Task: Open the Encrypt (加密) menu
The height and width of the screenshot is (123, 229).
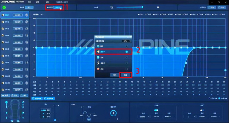Action: (x=47, y=2)
